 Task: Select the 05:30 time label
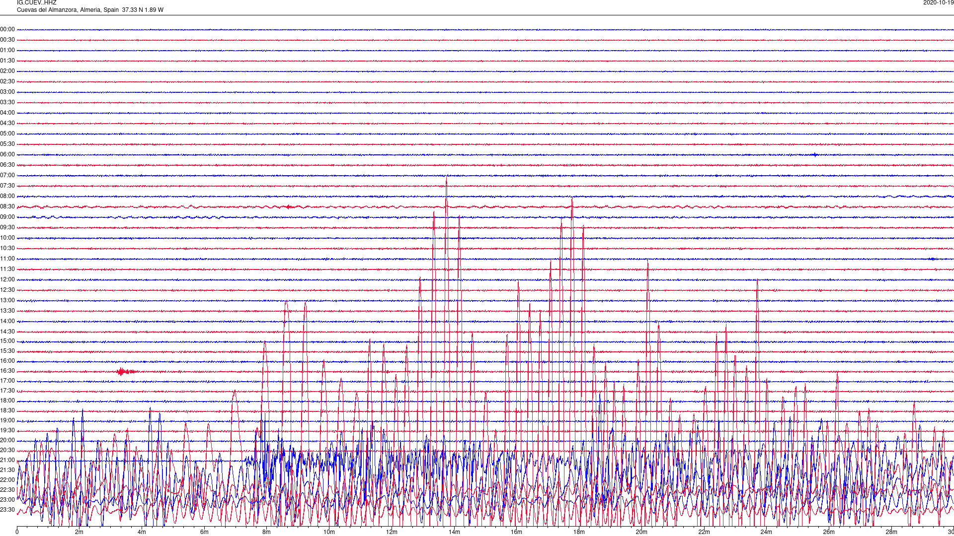(x=7, y=144)
